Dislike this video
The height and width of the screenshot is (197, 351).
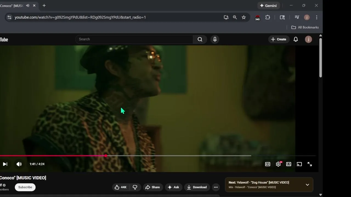(x=135, y=187)
